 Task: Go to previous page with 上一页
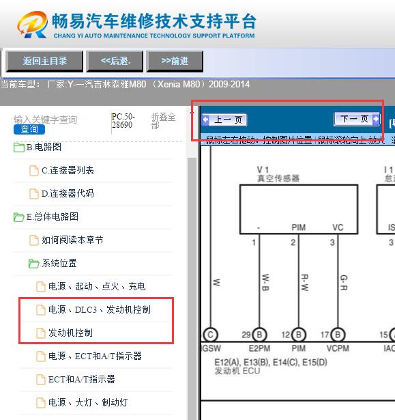(224, 120)
